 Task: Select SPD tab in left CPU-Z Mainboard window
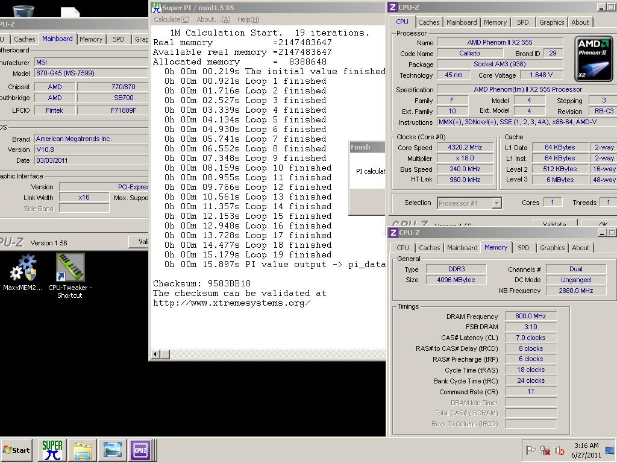119,39
